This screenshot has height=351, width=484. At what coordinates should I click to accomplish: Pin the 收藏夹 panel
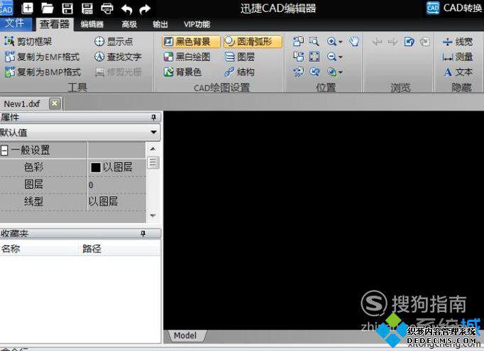click(x=143, y=234)
